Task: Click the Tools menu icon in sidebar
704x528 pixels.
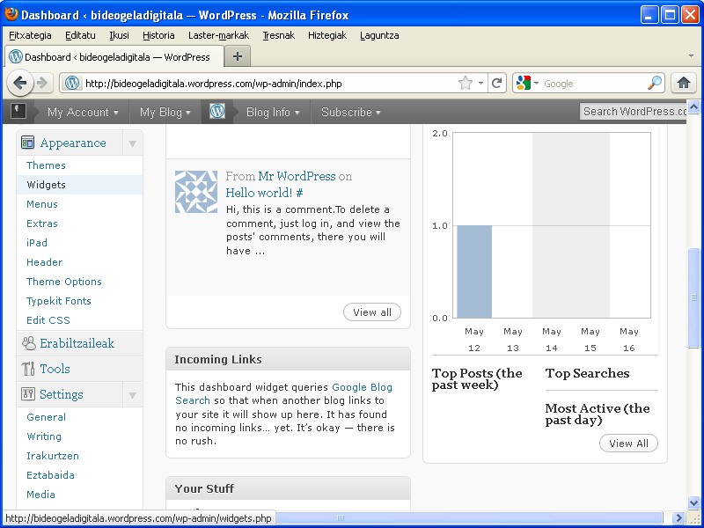Action: (x=28, y=369)
